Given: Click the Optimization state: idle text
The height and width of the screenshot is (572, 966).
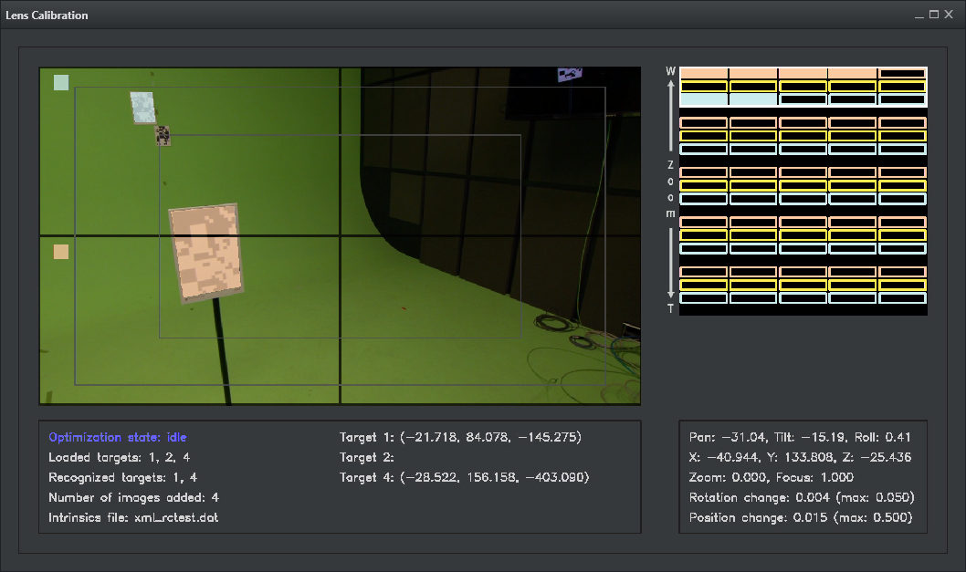Looking at the screenshot, I should (117, 437).
